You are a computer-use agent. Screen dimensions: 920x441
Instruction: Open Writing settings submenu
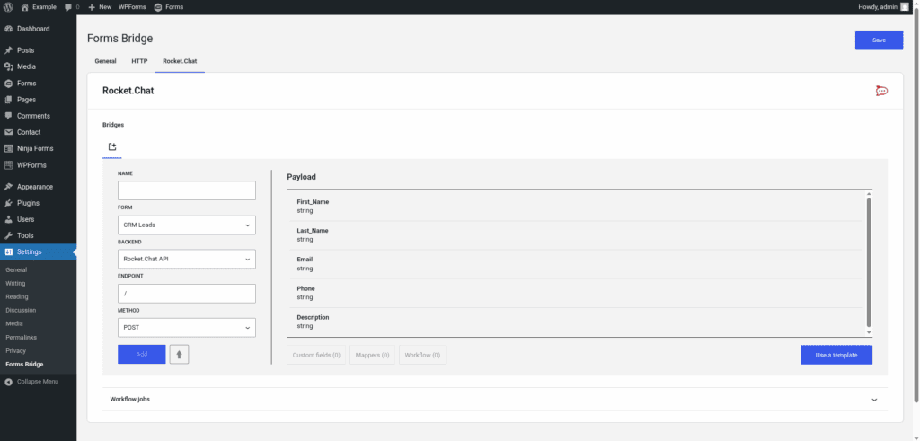pyautogui.click(x=15, y=284)
